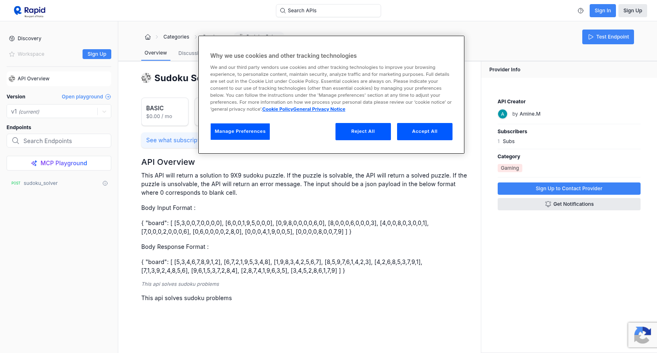Click the Amine.M avatar icon

[503, 114]
